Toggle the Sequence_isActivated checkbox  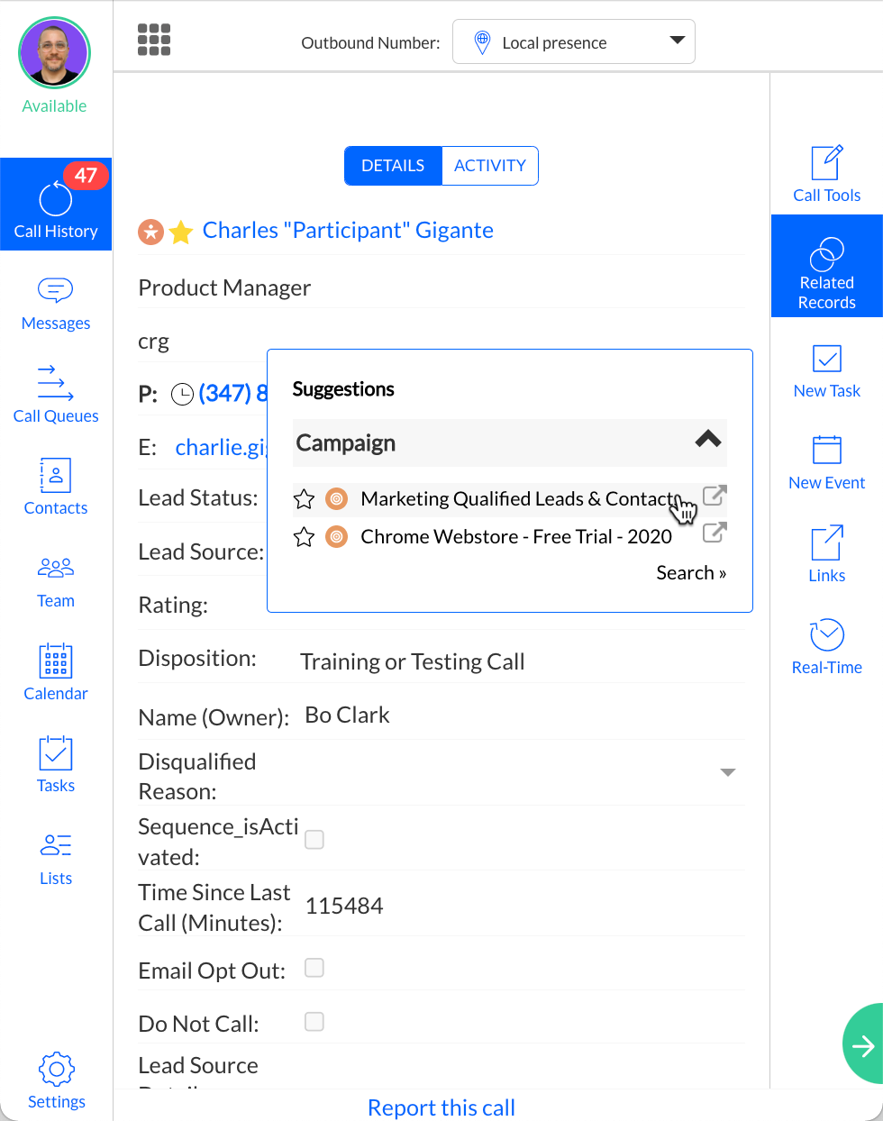click(314, 840)
